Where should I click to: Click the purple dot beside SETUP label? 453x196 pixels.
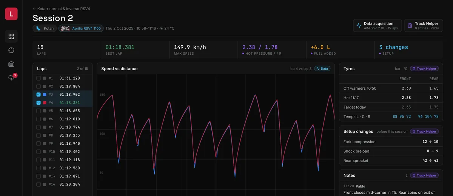[x=380, y=54]
